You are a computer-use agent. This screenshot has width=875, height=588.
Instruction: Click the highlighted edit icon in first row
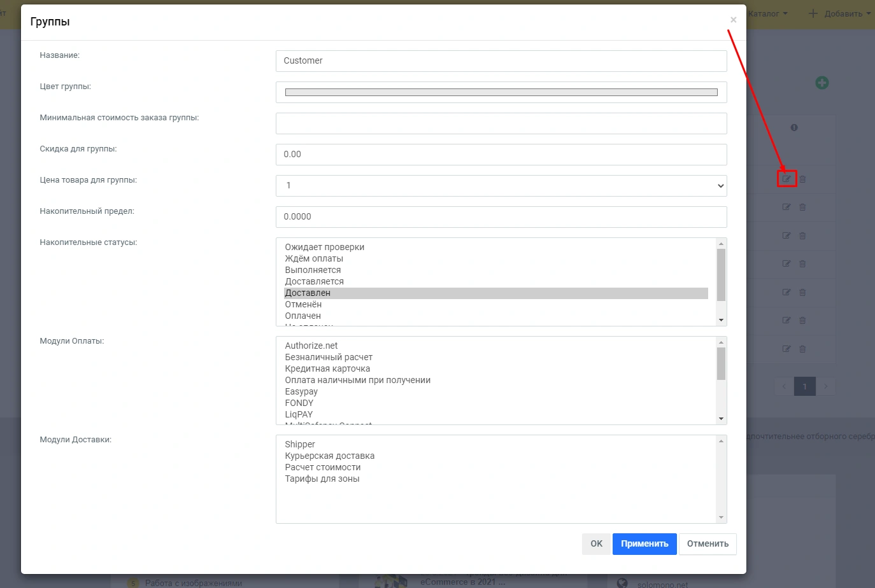786,179
